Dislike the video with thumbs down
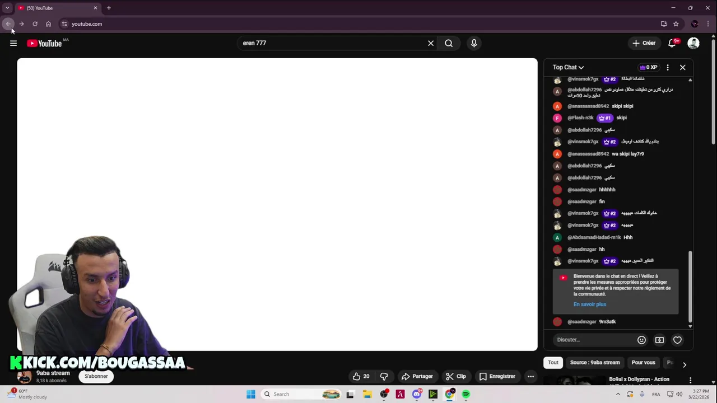 click(x=384, y=376)
